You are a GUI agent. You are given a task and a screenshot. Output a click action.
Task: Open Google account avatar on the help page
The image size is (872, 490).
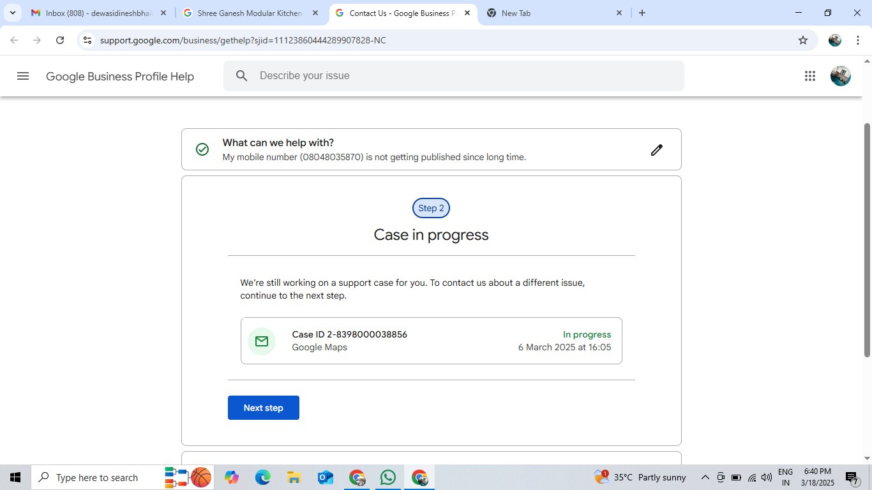tap(840, 76)
